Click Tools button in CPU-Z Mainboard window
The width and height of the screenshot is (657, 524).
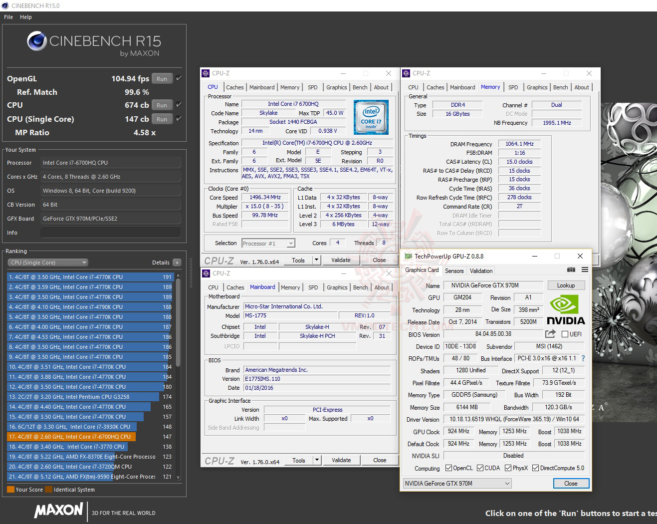click(299, 460)
